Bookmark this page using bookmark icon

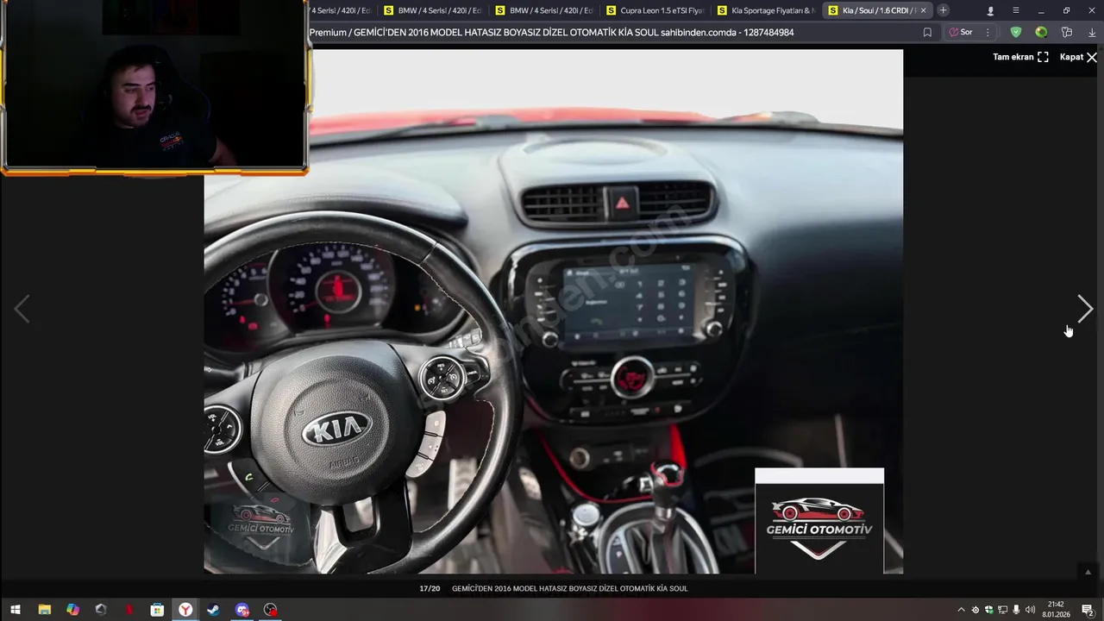click(927, 32)
